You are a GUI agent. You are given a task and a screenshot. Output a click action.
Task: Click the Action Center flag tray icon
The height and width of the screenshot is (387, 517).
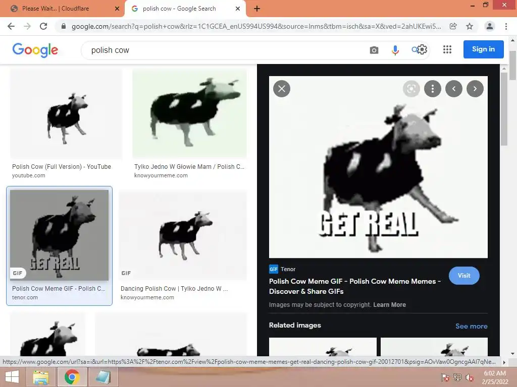tap(445, 377)
